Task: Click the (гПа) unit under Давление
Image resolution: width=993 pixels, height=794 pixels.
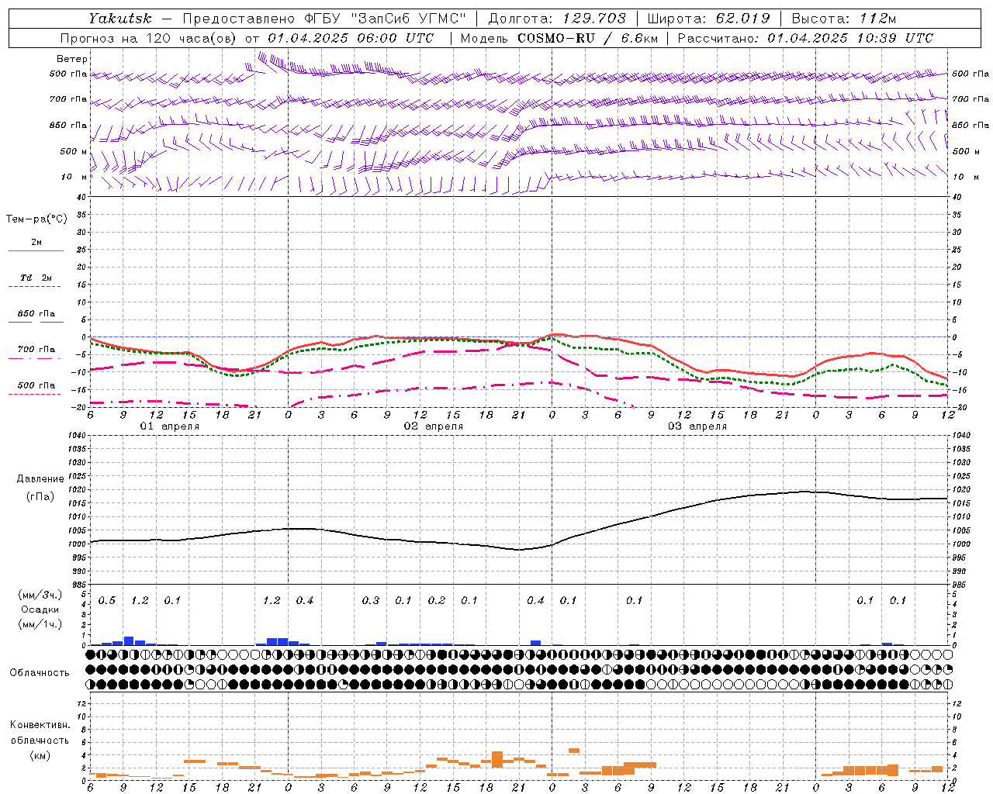Action: [40, 497]
